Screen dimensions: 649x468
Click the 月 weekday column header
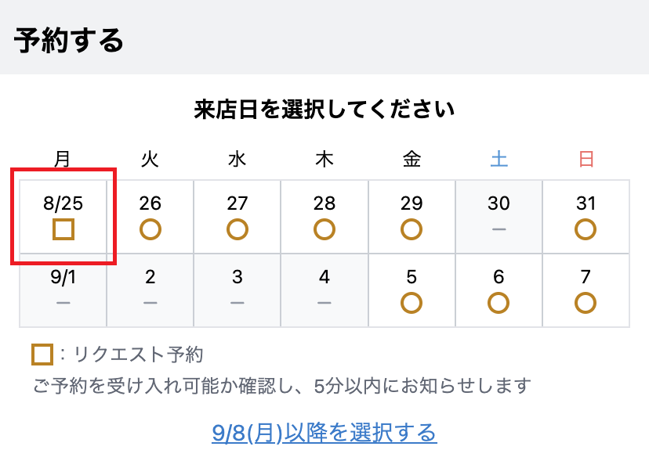63,159
